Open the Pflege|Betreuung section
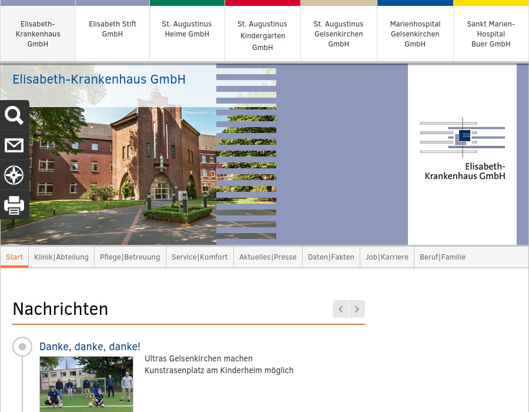The height and width of the screenshot is (412, 529). point(130,257)
